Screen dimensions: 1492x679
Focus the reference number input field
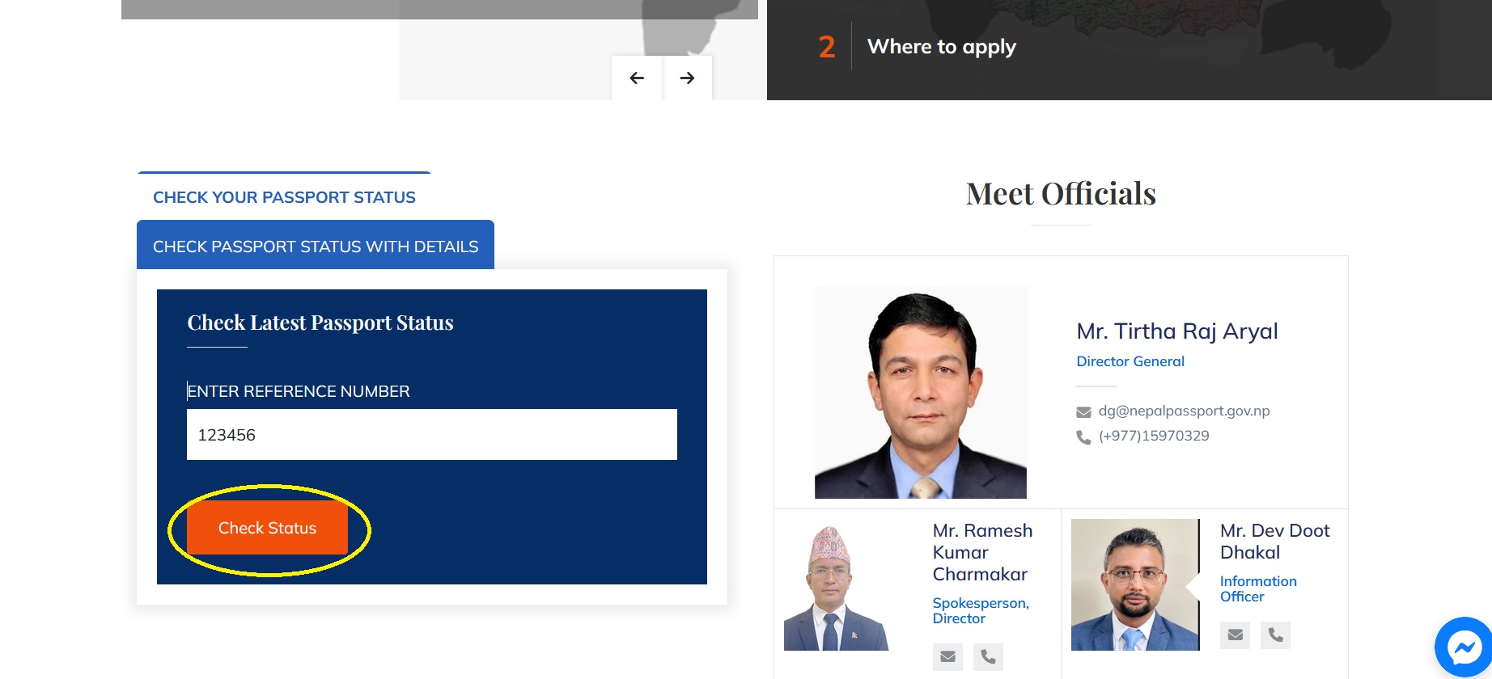[x=431, y=435]
